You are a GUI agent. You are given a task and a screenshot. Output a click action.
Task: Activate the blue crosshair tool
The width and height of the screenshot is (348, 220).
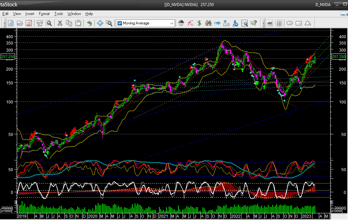[x=100, y=23]
